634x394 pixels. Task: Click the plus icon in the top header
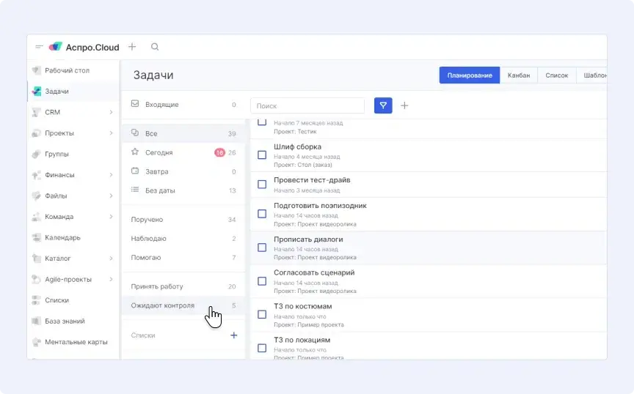click(x=132, y=47)
